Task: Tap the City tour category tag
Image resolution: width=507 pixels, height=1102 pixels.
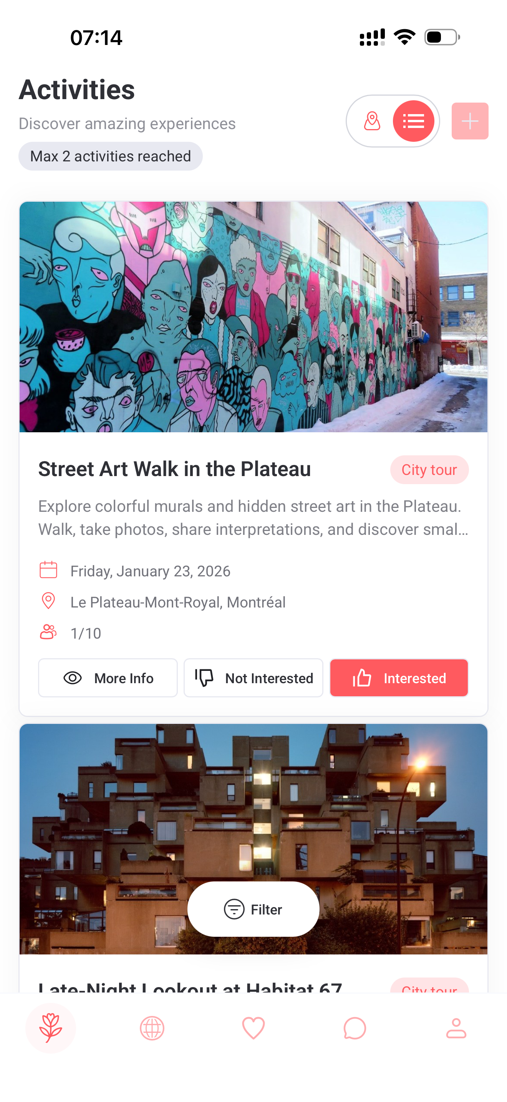Action: (429, 470)
